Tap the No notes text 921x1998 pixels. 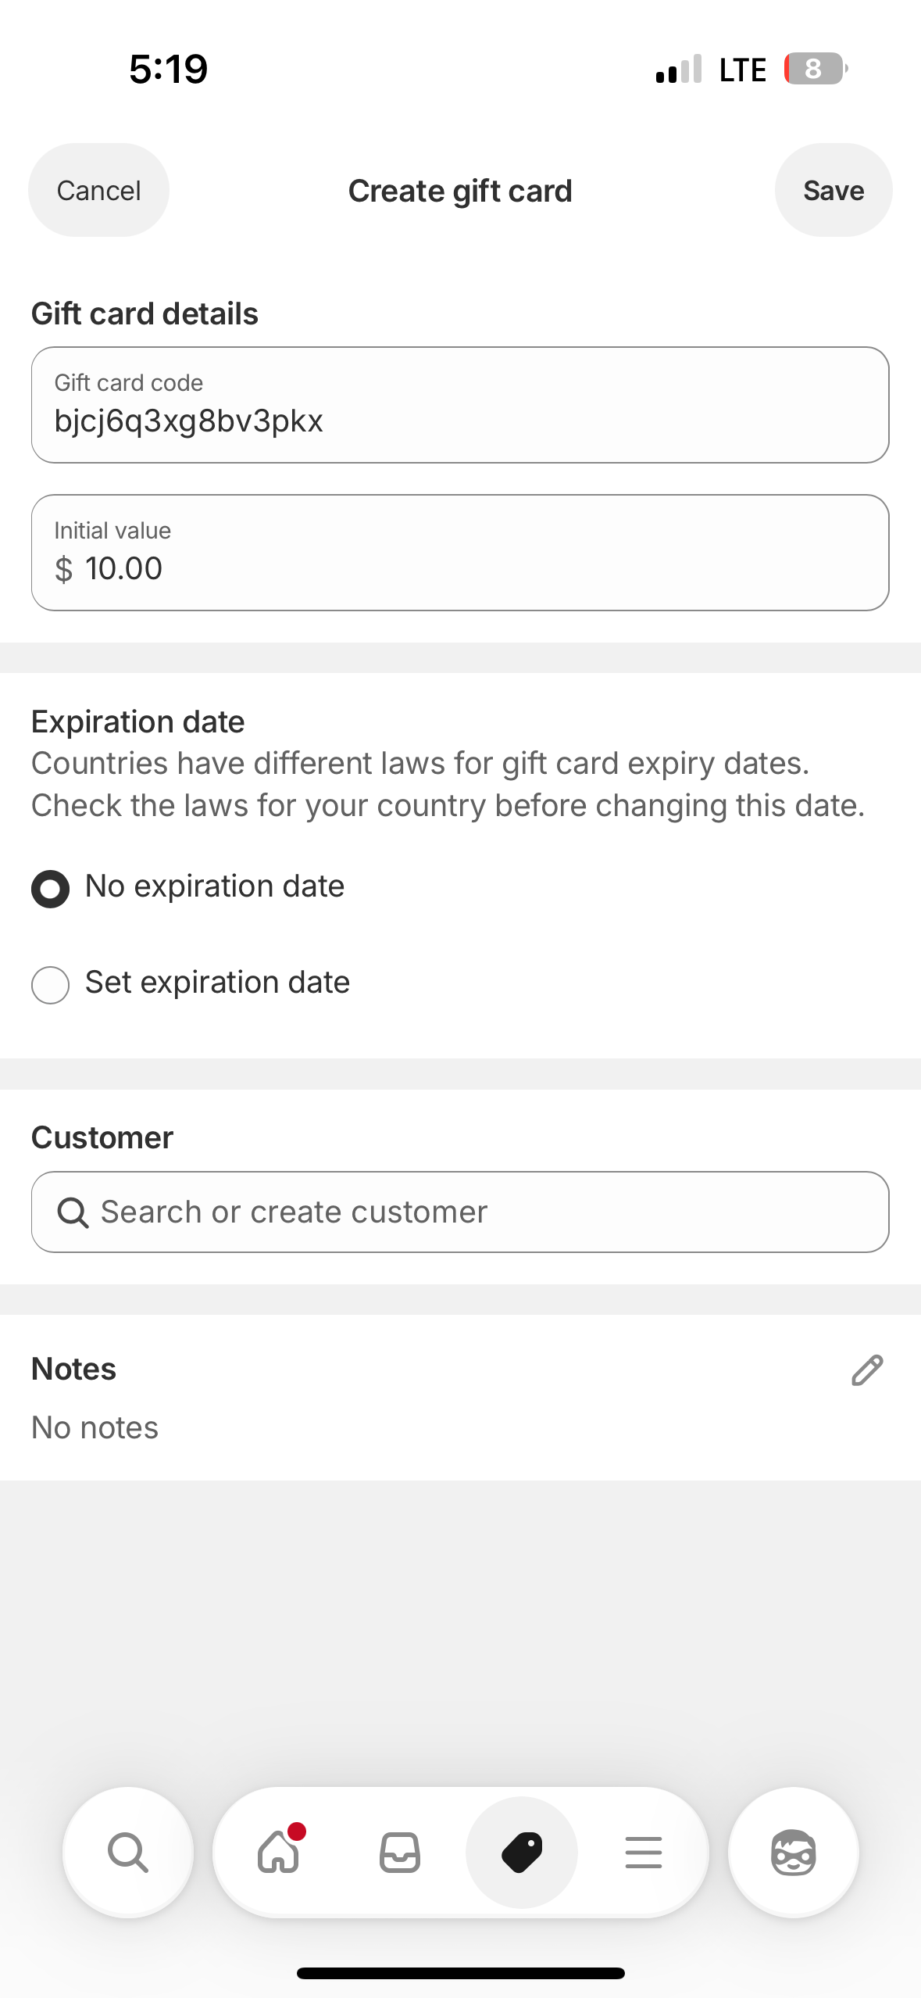point(95,1428)
